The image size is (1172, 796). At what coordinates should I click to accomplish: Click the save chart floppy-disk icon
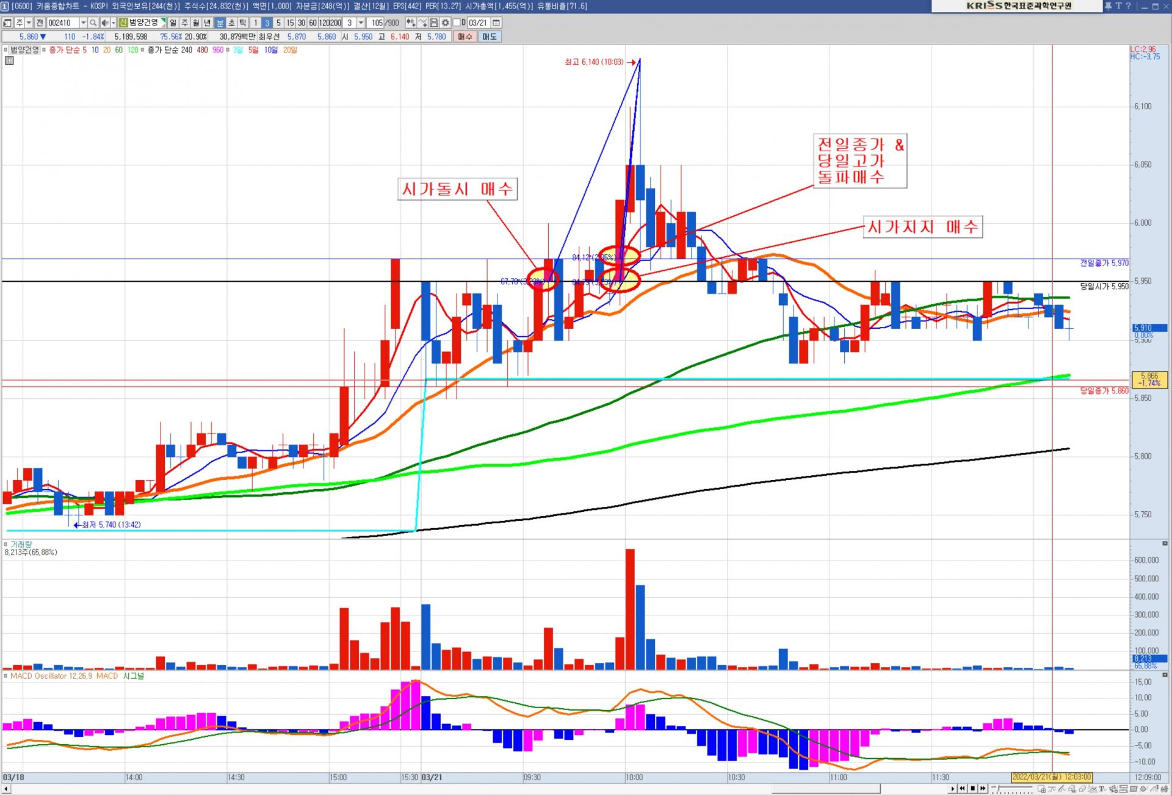click(434, 23)
